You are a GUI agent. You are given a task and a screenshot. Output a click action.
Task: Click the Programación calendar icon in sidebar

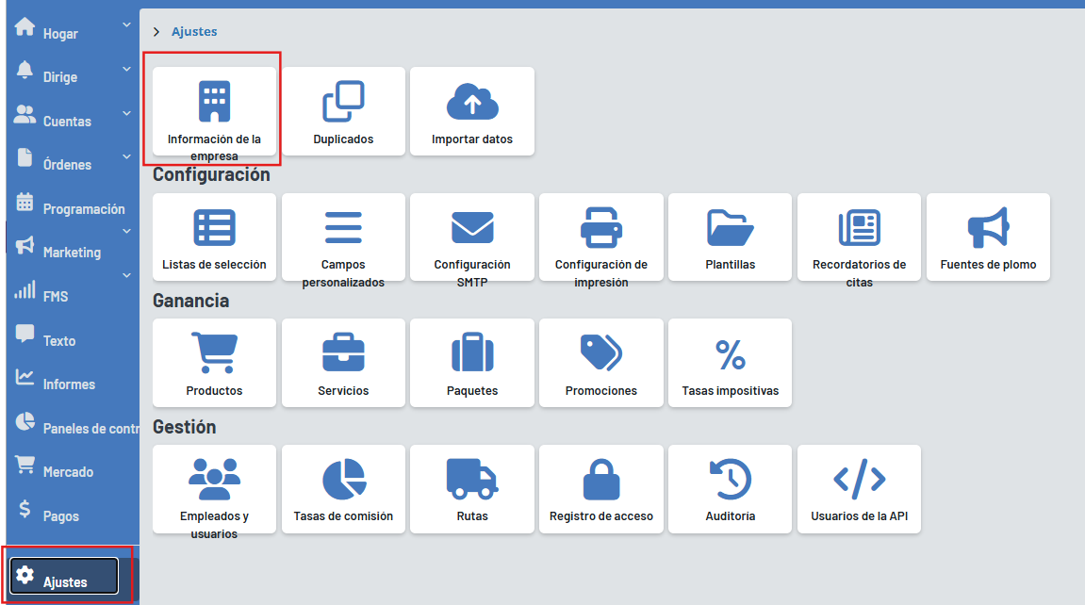pos(25,202)
